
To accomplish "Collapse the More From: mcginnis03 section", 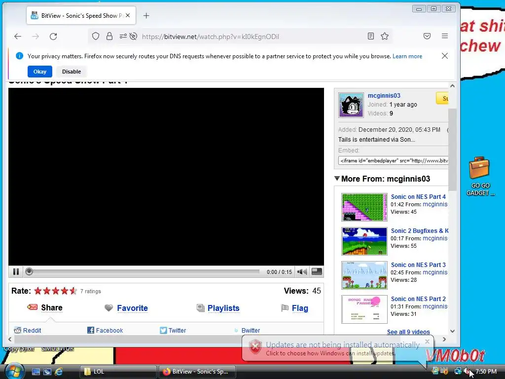I will click(x=337, y=178).
